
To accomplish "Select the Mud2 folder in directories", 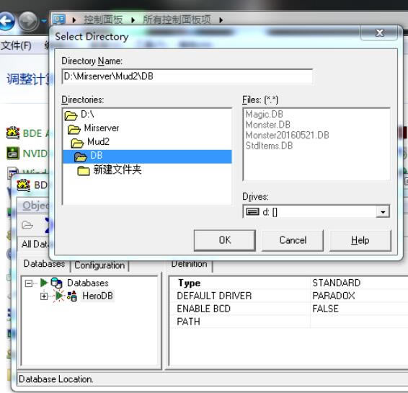I will pos(90,142).
